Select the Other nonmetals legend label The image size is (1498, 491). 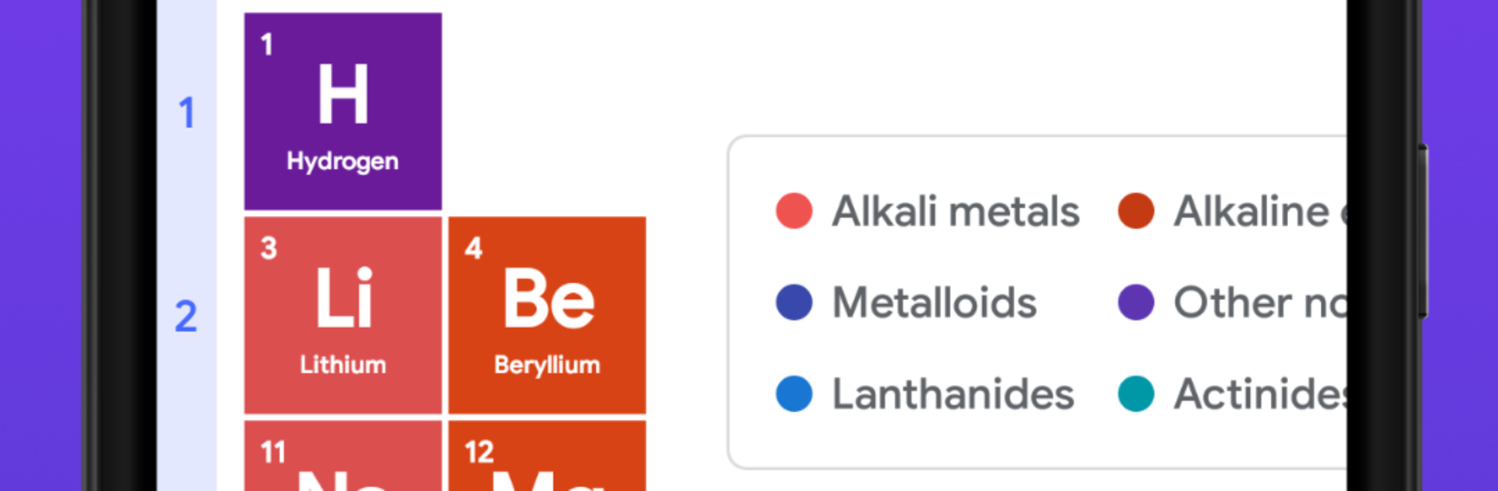[x=1258, y=302]
